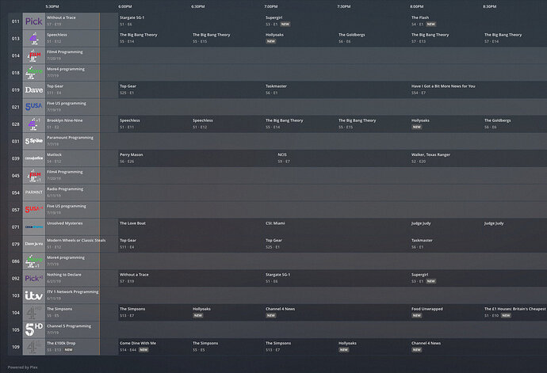Open the PARMNT logo on channel 054
This screenshot has height=373, width=547.
[34, 192]
